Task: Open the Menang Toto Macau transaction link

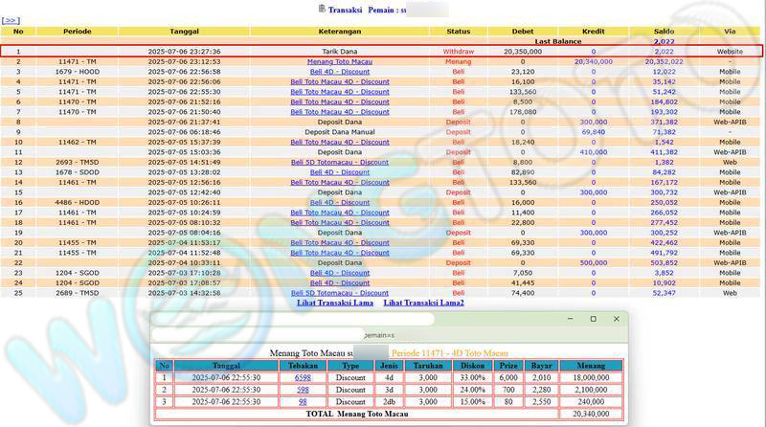Action: [x=340, y=61]
